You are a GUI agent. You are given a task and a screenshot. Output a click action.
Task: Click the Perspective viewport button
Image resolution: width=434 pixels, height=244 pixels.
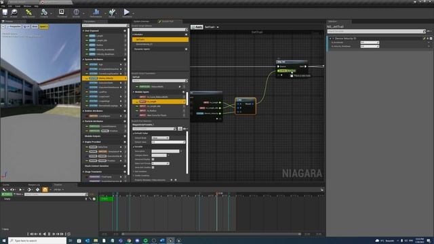tap(14, 26)
